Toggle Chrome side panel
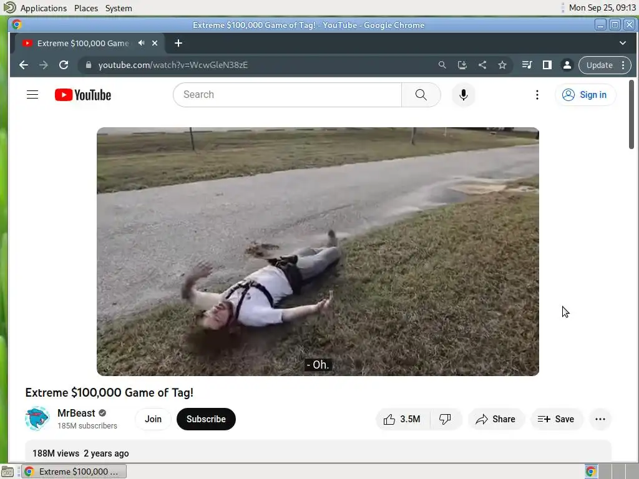 click(547, 65)
